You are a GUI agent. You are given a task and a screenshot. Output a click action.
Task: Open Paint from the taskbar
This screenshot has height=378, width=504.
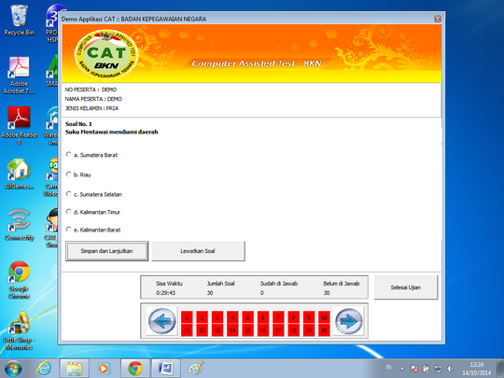(x=196, y=369)
